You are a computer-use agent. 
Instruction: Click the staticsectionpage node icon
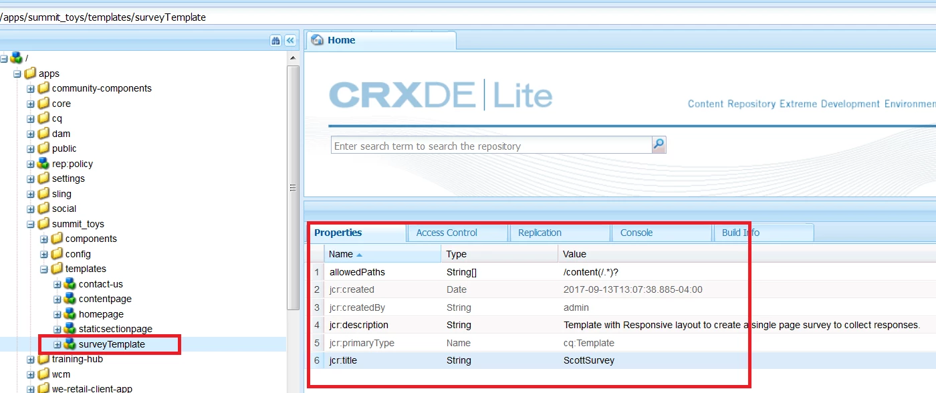tap(70, 329)
